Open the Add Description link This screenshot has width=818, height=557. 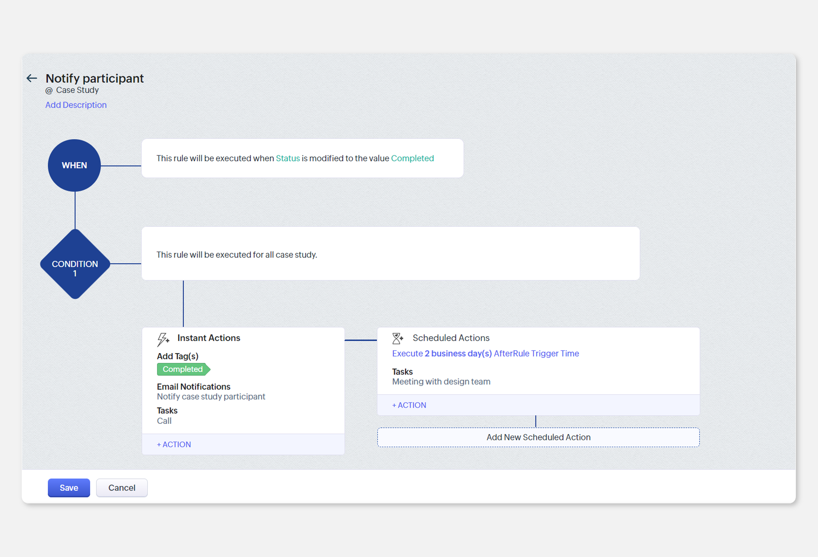[76, 105]
